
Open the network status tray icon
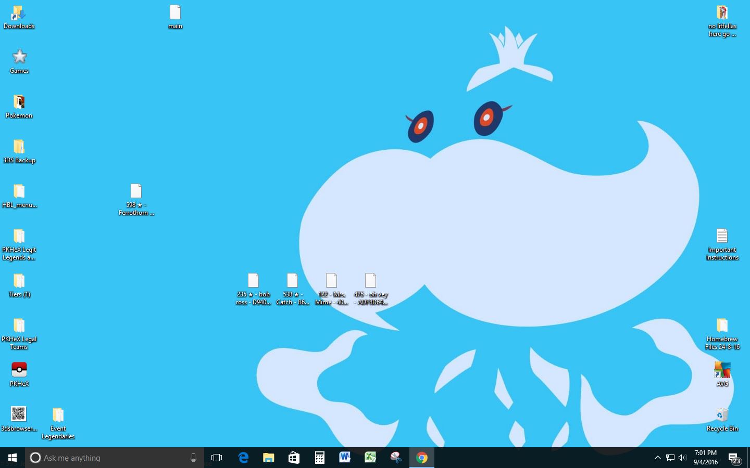[670, 458]
